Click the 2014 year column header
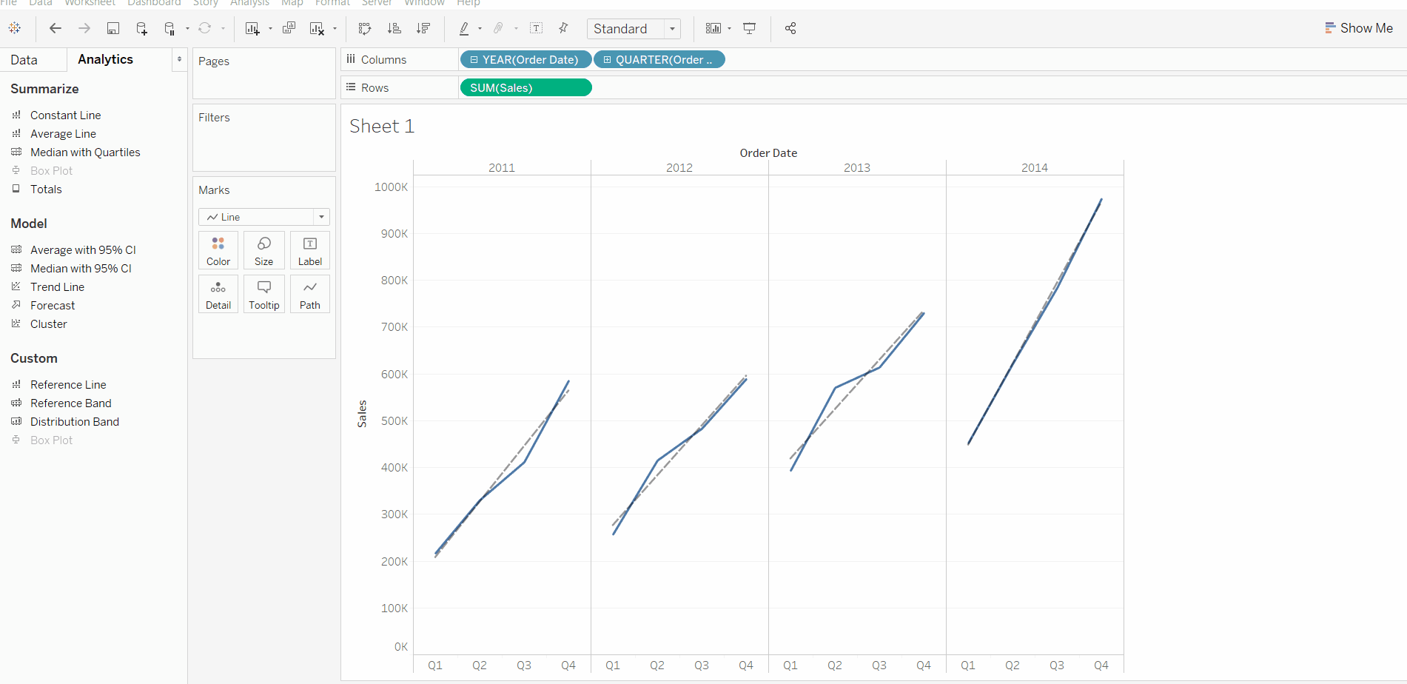 point(1035,167)
